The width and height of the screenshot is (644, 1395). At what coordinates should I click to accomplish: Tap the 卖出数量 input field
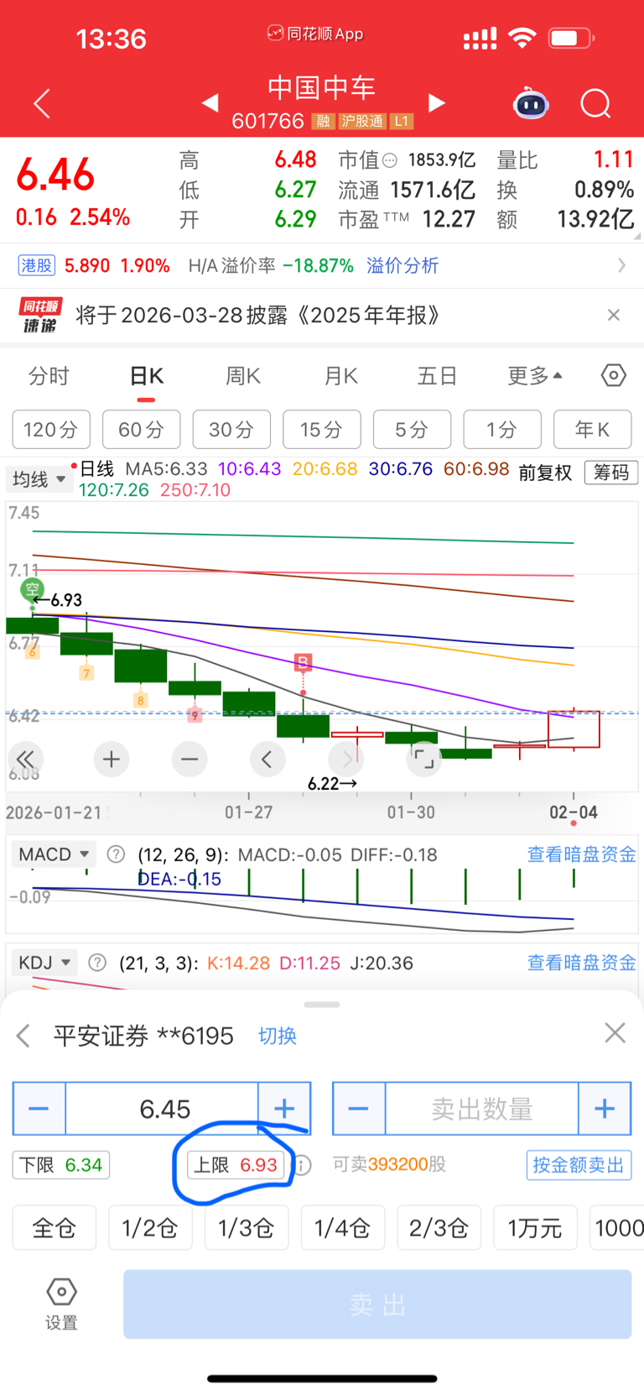pos(482,1109)
